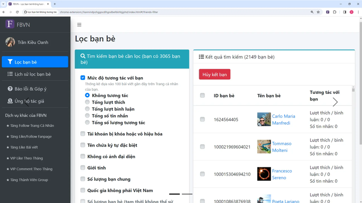Click Tên bạn bè column header
The width and height of the screenshot is (362, 203).
coord(269,96)
